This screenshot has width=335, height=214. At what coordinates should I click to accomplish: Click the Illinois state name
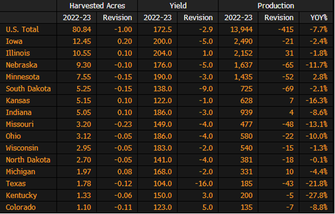point(18,53)
